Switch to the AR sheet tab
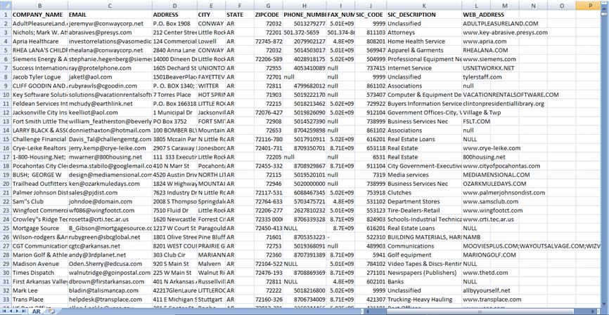This screenshot has width=609, height=315. click(x=36, y=311)
